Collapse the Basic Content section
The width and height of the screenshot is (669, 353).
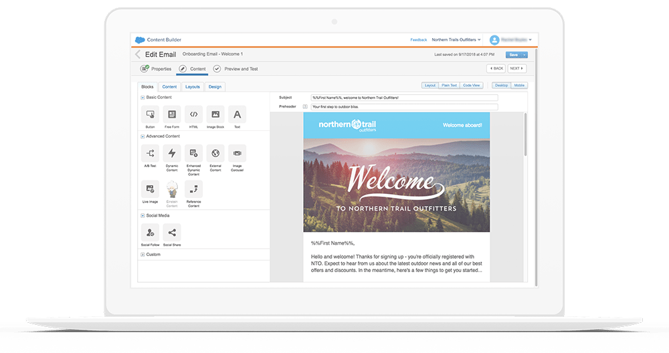pyautogui.click(x=142, y=98)
